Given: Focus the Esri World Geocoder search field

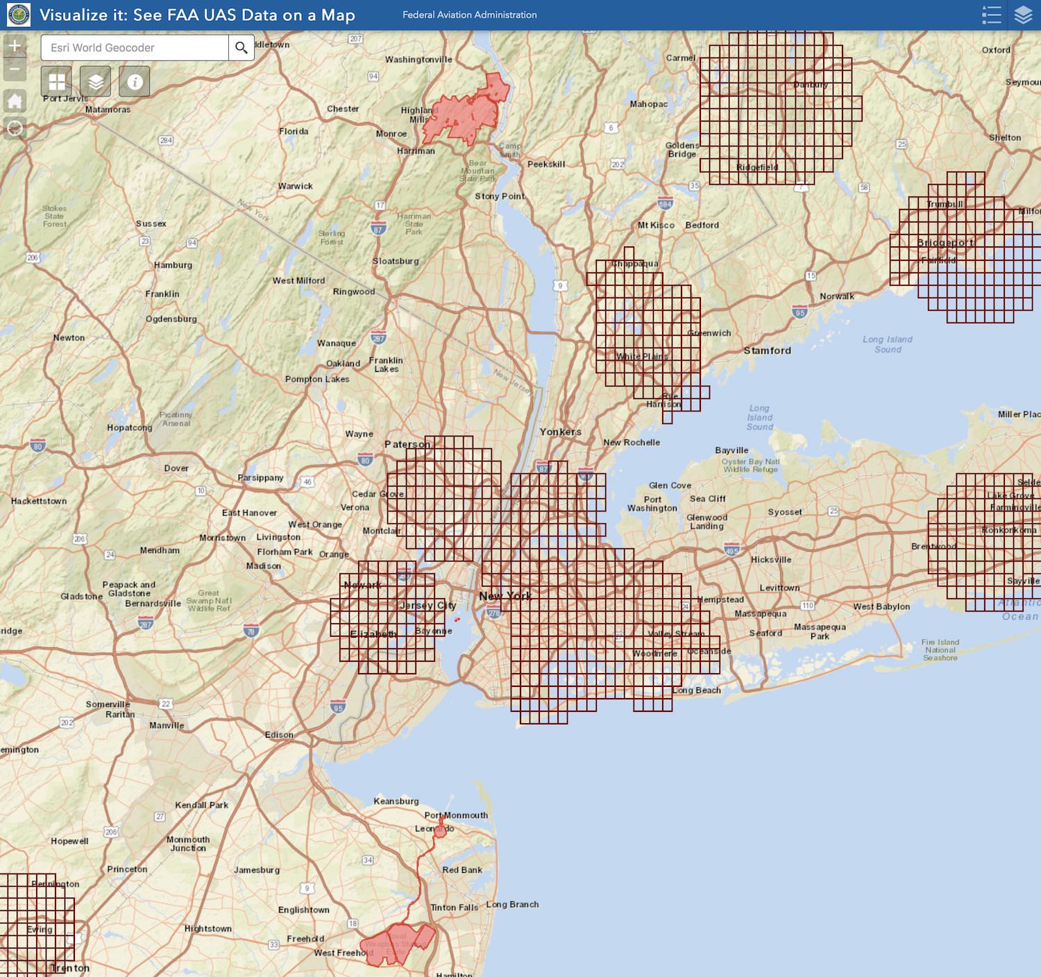Looking at the screenshot, I should (x=135, y=48).
